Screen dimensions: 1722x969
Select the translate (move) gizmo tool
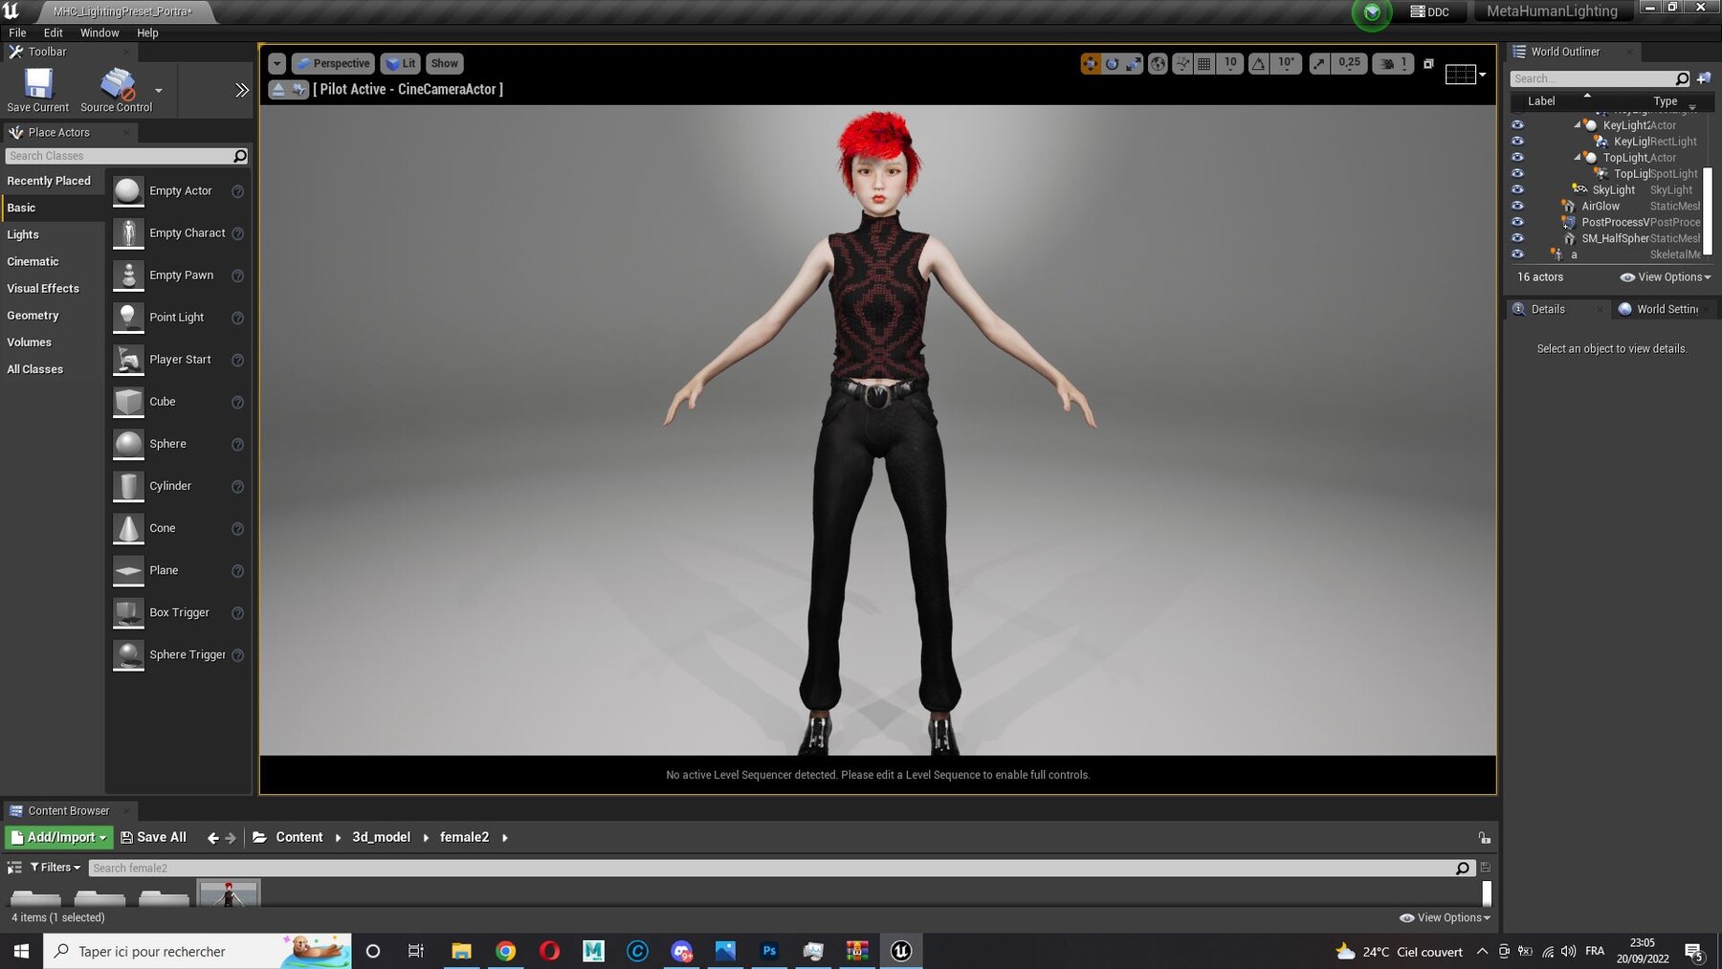[1090, 63]
